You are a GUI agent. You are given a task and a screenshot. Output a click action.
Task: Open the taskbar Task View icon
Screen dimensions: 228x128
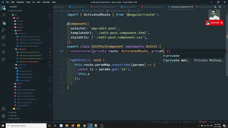55,126
